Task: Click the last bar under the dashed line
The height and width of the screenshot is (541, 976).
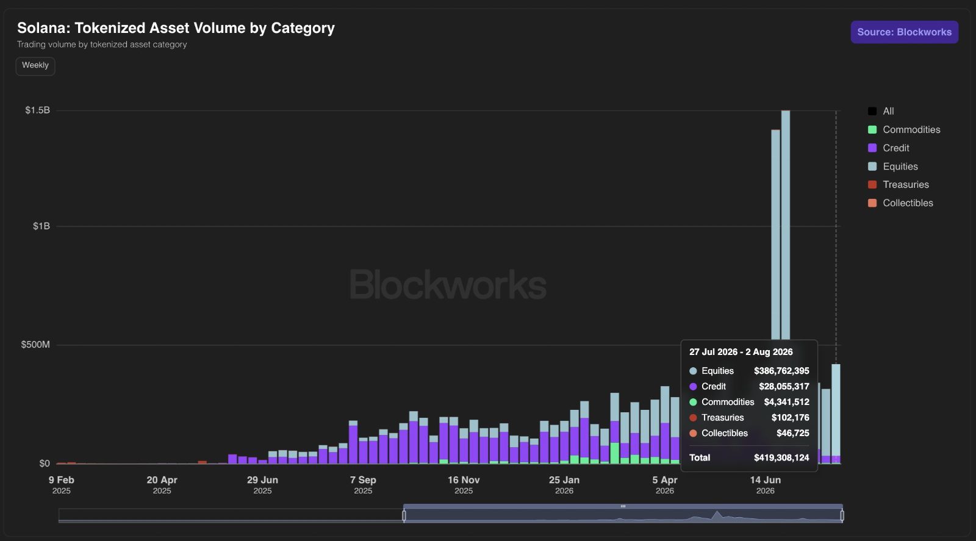Action: [836, 414]
